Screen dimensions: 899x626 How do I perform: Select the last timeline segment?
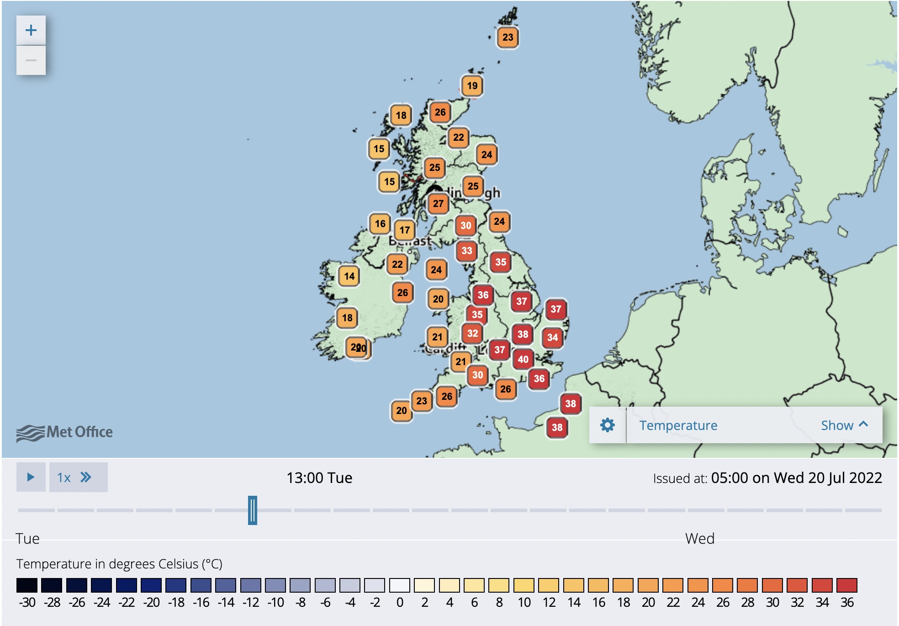click(863, 510)
